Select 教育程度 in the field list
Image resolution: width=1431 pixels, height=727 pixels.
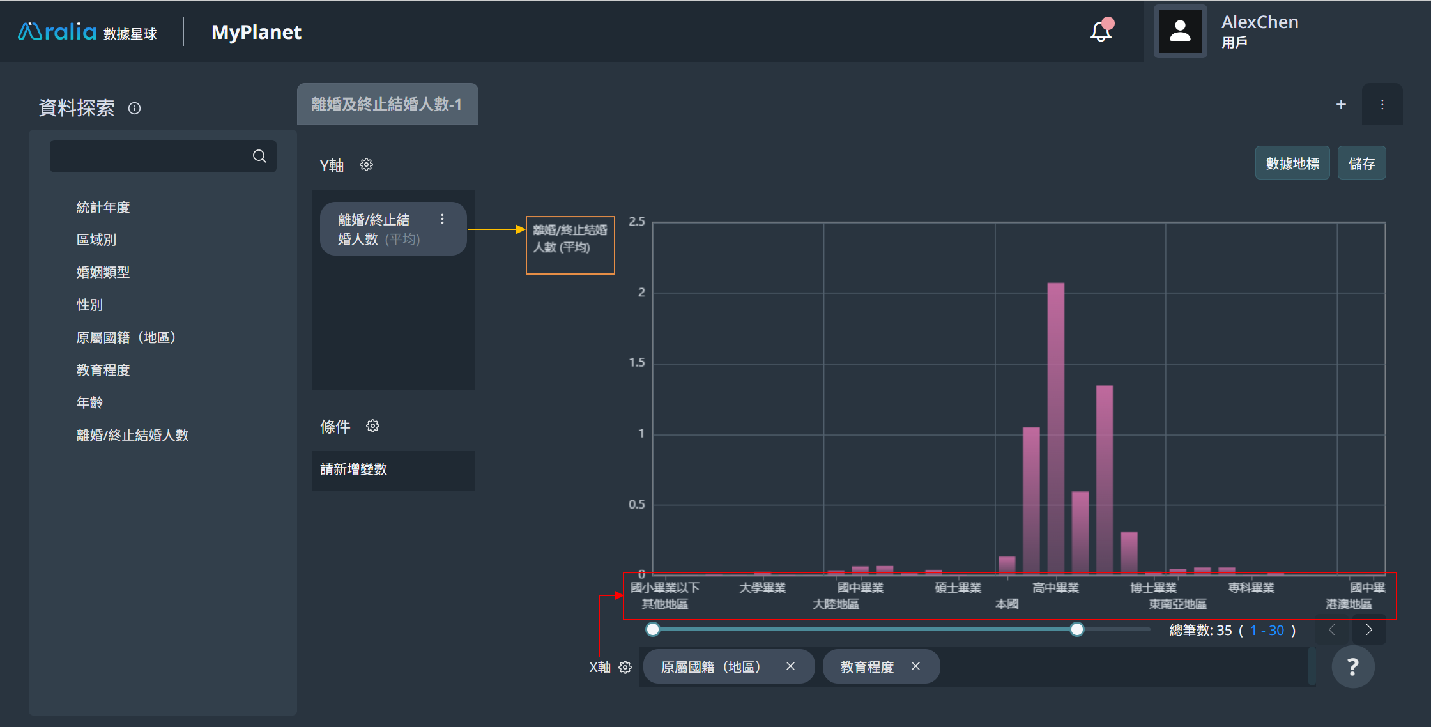103,370
